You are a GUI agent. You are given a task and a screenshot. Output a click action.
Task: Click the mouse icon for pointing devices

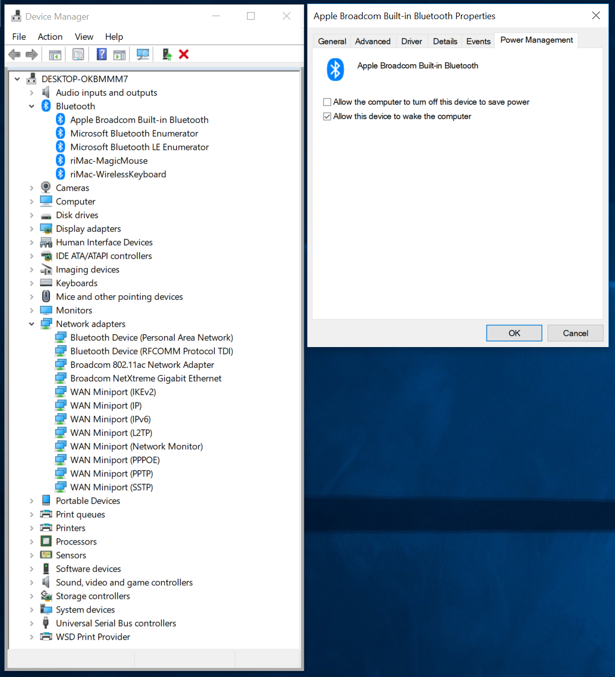tap(46, 296)
